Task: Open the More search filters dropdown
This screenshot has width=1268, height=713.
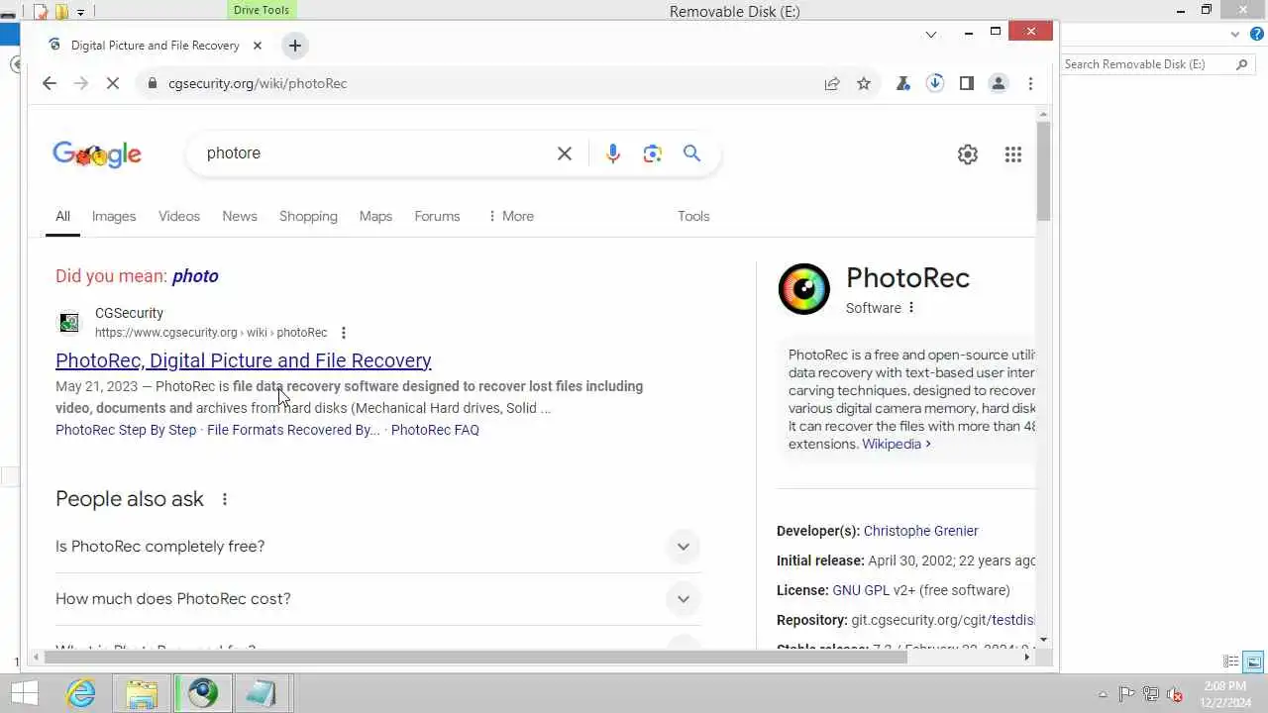Action: 511,216
